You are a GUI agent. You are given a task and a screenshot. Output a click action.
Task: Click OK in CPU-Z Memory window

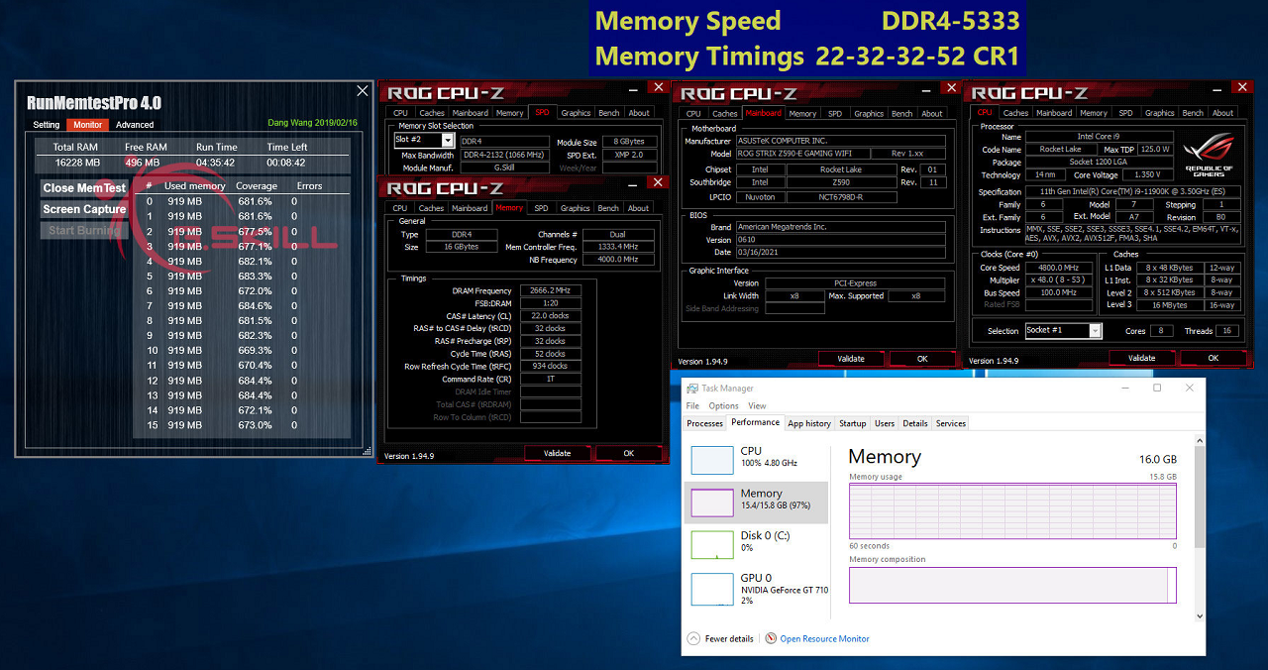point(628,453)
